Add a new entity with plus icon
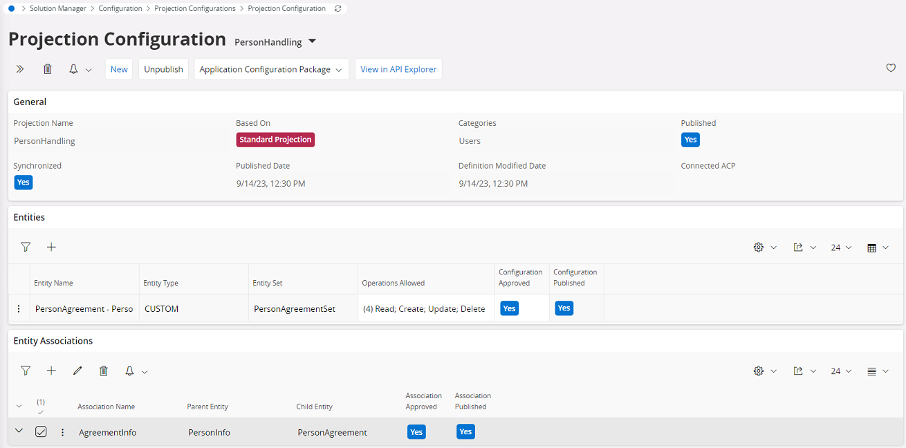906x448 pixels. [51, 247]
